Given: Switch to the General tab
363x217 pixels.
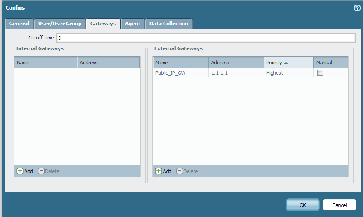Looking at the screenshot, I should pos(19,24).
